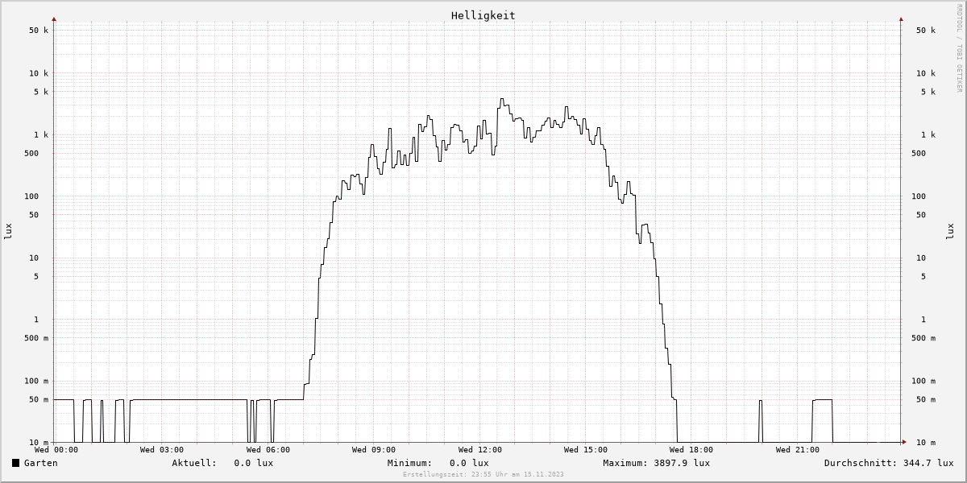The width and height of the screenshot is (967, 483).
Task: Click the Erstellungszeit timestamp footer text
Action: 483,474
